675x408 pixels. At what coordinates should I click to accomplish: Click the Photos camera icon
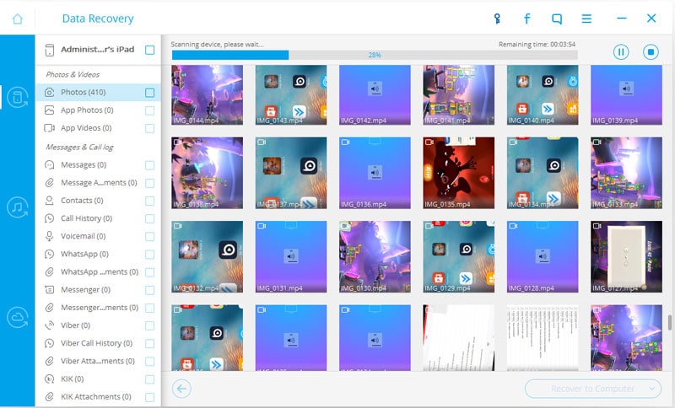pyautogui.click(x=50, y=93)
